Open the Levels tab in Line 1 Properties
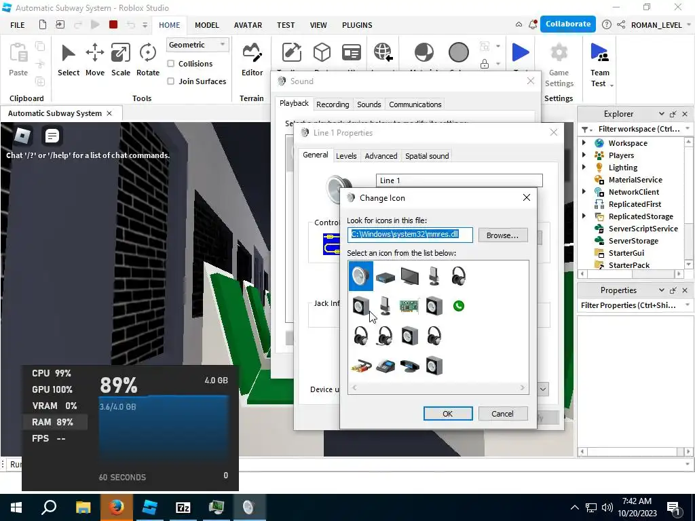 pos(346,156)
